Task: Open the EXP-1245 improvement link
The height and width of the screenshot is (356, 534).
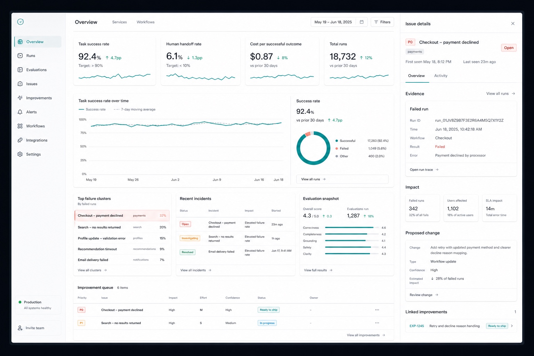Action: coord(417,326)
